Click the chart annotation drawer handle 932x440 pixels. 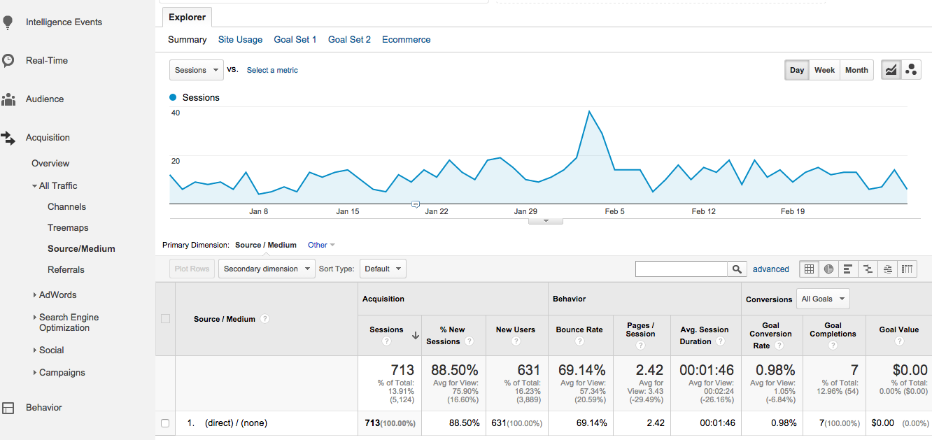(x=546, y=220)
